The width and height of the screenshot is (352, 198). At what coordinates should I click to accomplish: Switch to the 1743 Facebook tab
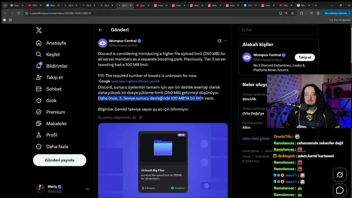[250, 5]
